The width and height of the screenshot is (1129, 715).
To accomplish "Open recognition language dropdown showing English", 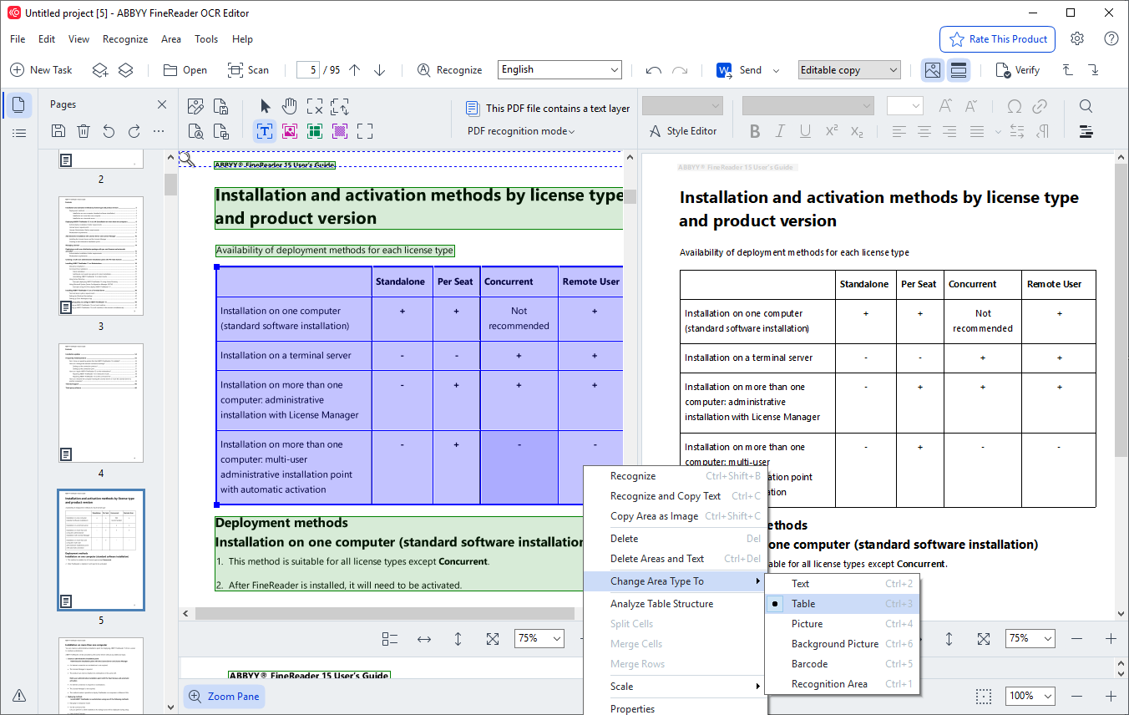I will point(559,70).
